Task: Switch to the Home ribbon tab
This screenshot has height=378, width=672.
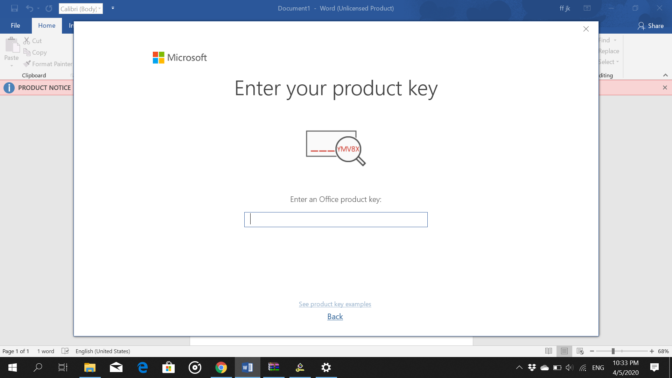Action: pyautogui.click(x=47, y=26)
